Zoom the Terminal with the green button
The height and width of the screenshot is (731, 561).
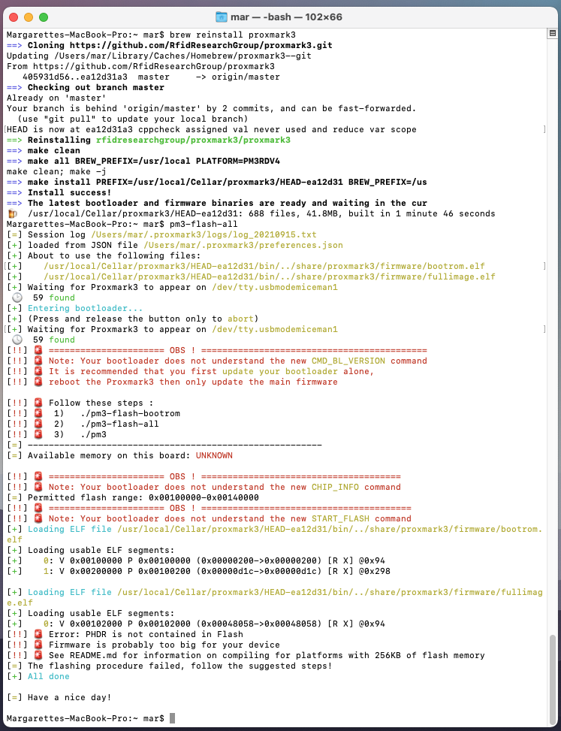pyautogui.click(x=44, y=17)
